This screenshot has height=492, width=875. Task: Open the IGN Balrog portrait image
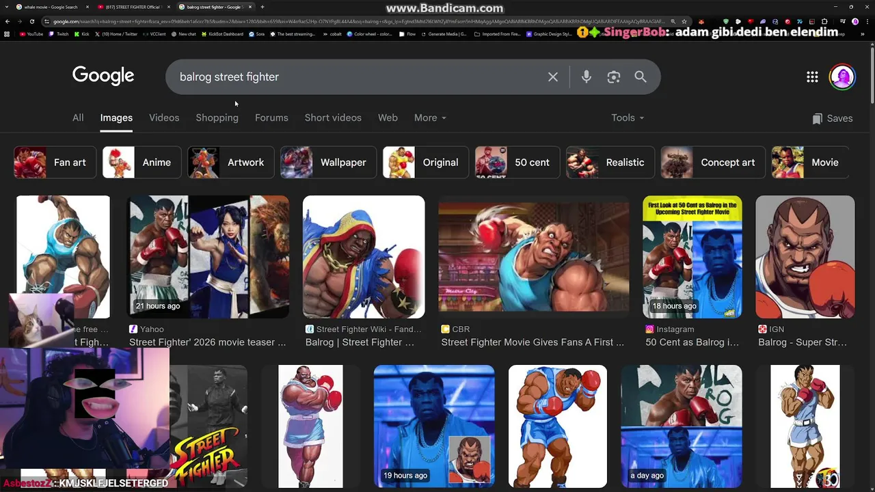point(805,257)
